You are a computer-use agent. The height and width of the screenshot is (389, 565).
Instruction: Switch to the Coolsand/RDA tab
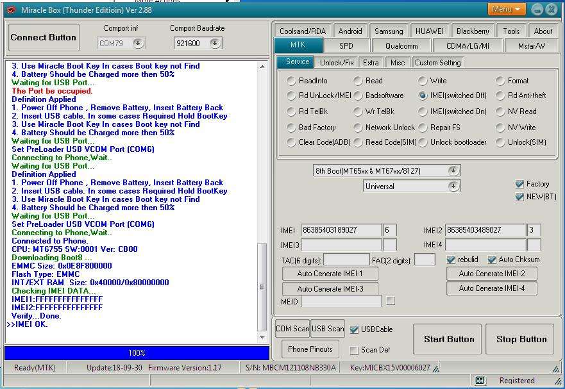point(303,31)
